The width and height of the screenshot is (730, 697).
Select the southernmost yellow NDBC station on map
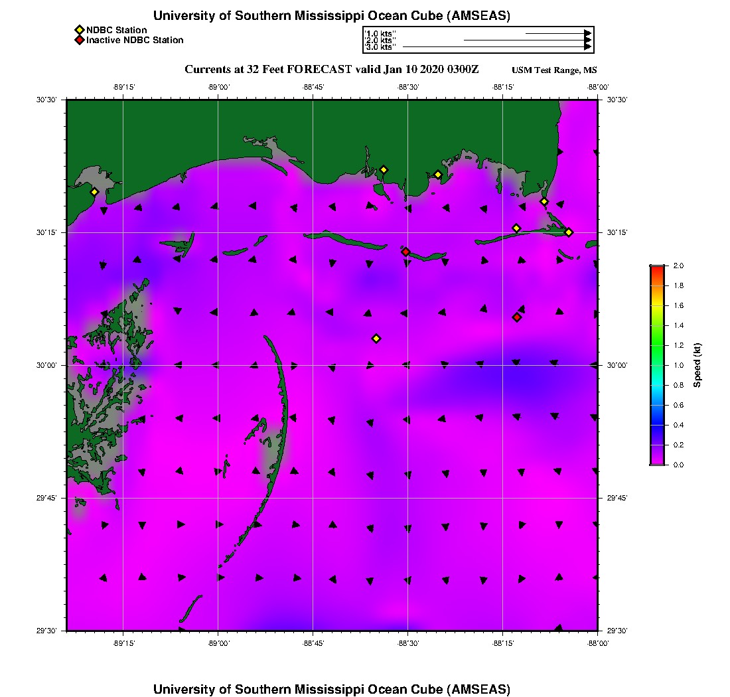(x=376, y=339)
